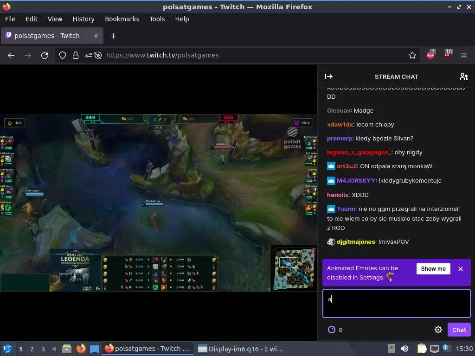The width and height of the screenshot is (475, 356).
Task: Click username xdaw1dx in chat
Action: (340, 125)
